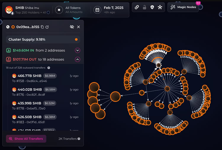
Task: Click the link icon in top toolbar
Action: pyautogui.click(x=137, y=7)
